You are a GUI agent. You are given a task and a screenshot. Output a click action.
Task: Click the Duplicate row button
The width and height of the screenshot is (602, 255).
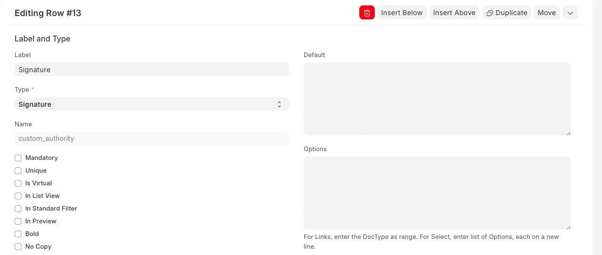pyautogui.click(x=506, y=13)
